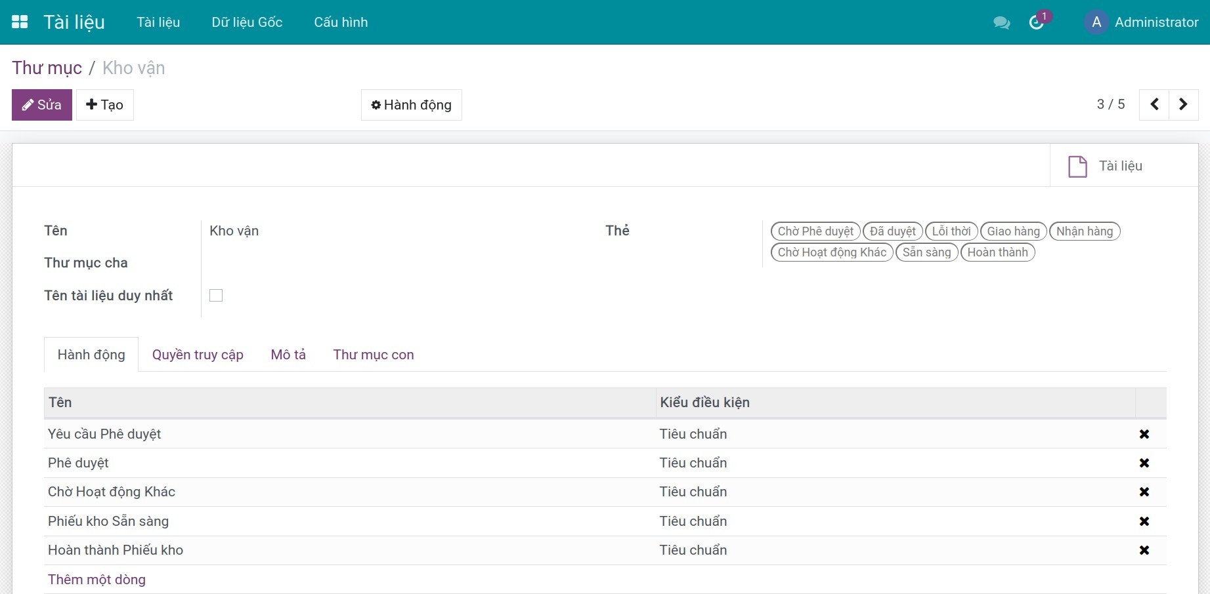Open the conversations chat icon
The width and height of the screenshot is (1210, 594).
click(x=1001, y=23)
